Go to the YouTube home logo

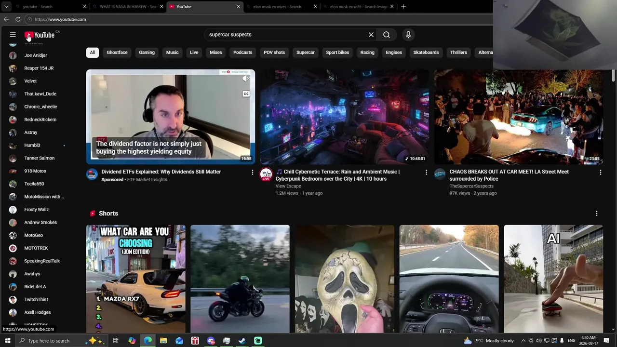(x=40, y=35)
